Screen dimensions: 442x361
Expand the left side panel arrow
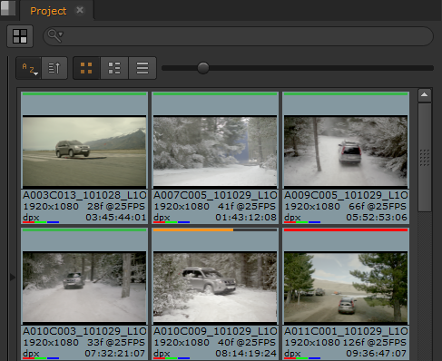pyautogui.click(x=13, y=277)
